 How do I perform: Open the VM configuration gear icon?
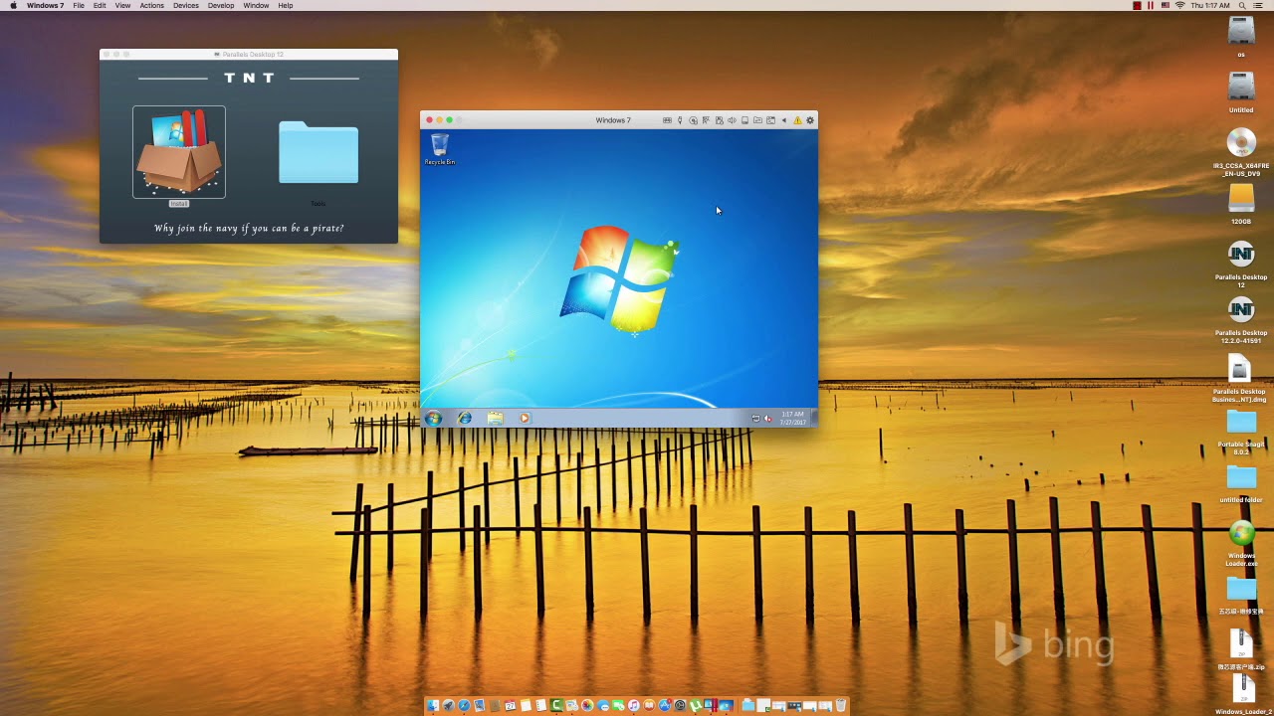[x=810, y=120]
